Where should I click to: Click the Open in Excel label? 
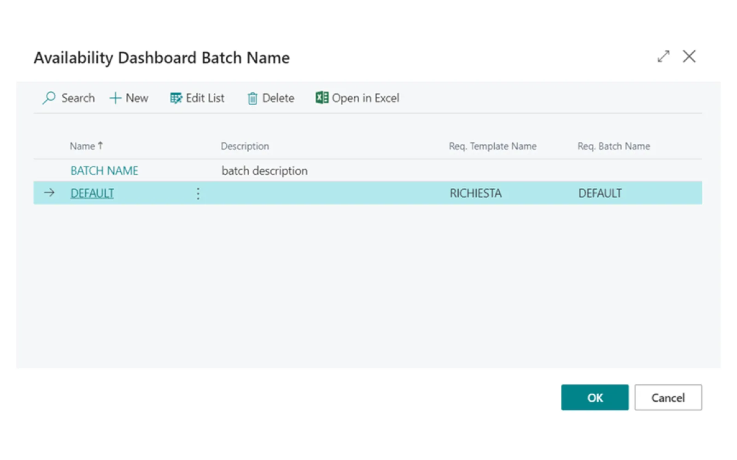coord(365,98)
